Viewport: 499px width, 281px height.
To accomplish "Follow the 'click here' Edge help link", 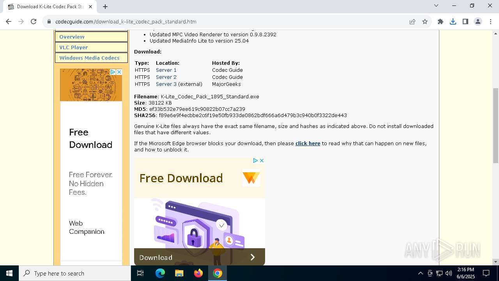I will 308,143.
